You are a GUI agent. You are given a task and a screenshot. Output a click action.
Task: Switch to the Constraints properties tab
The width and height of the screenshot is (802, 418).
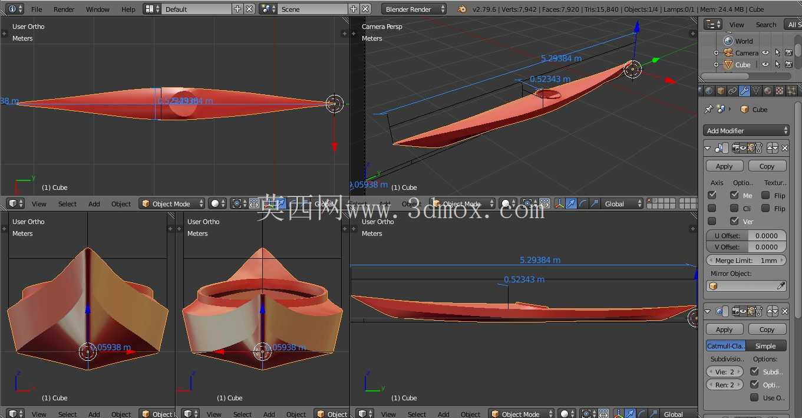coord(732,91)
